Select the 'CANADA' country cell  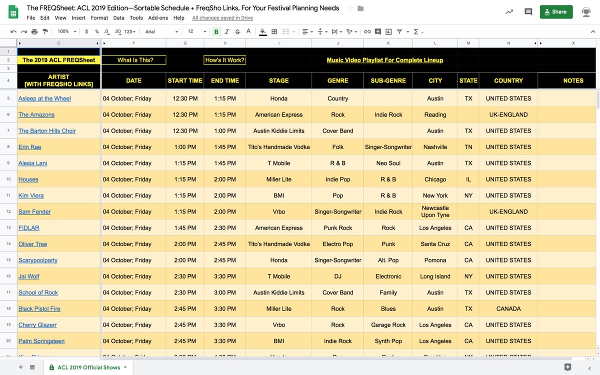(x=508, y=308)
